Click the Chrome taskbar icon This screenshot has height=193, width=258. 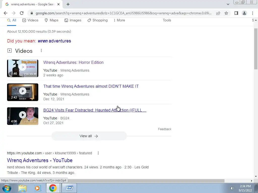[x=53, y=188]
